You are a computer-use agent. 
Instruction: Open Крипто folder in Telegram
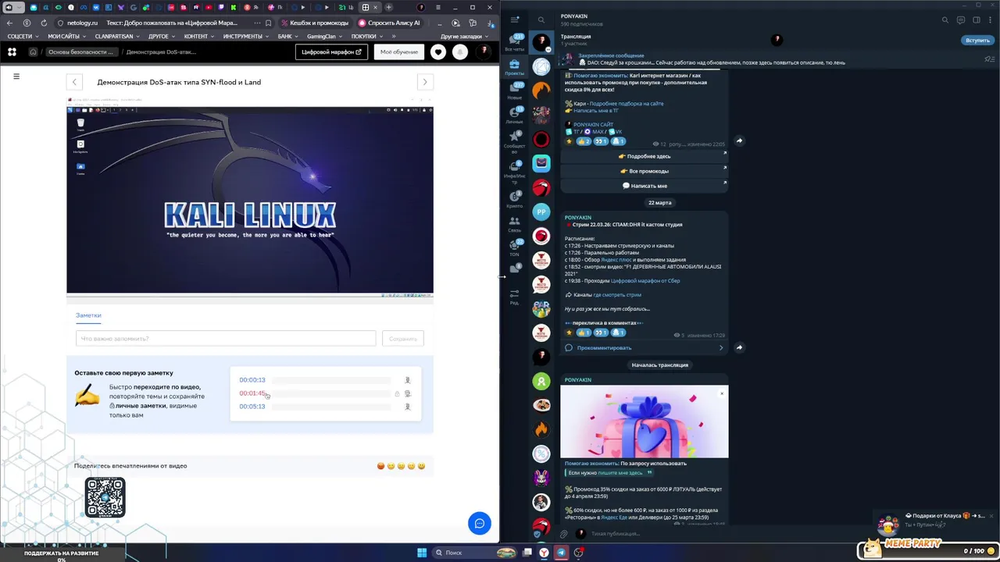coord(515,200)
